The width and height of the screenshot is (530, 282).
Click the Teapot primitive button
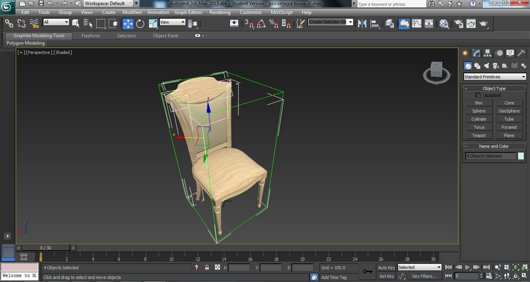point(478,135)
